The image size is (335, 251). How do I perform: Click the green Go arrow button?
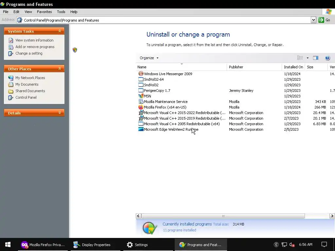click(321, 20)
